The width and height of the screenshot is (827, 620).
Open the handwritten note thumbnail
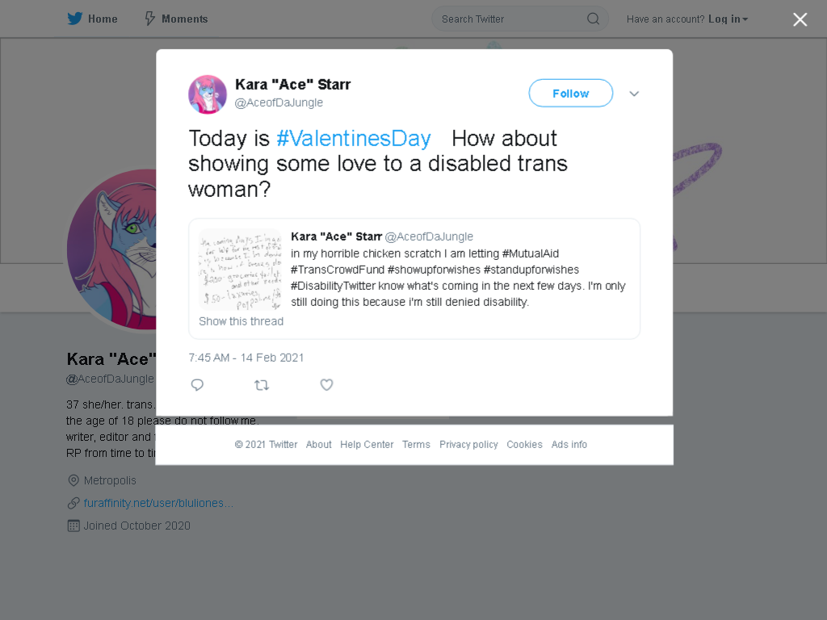click(240, 270)
